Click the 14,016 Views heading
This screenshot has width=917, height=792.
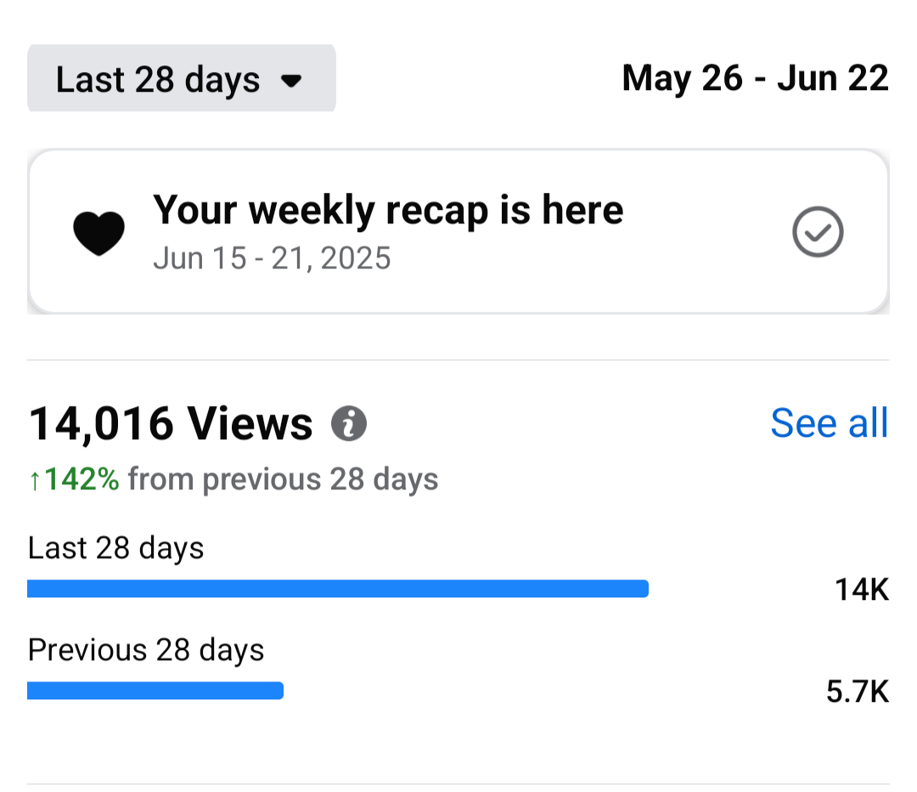(x=171, y=423)
